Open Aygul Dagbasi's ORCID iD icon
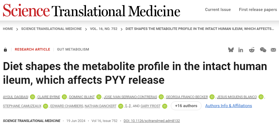The height and width of the screenshot is (125, 279). tap(33, 97)
